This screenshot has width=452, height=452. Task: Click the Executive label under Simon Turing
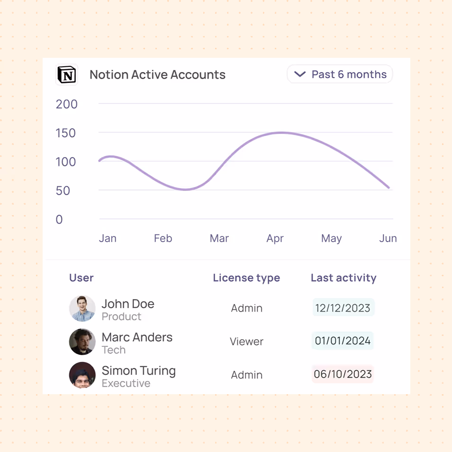126,383
